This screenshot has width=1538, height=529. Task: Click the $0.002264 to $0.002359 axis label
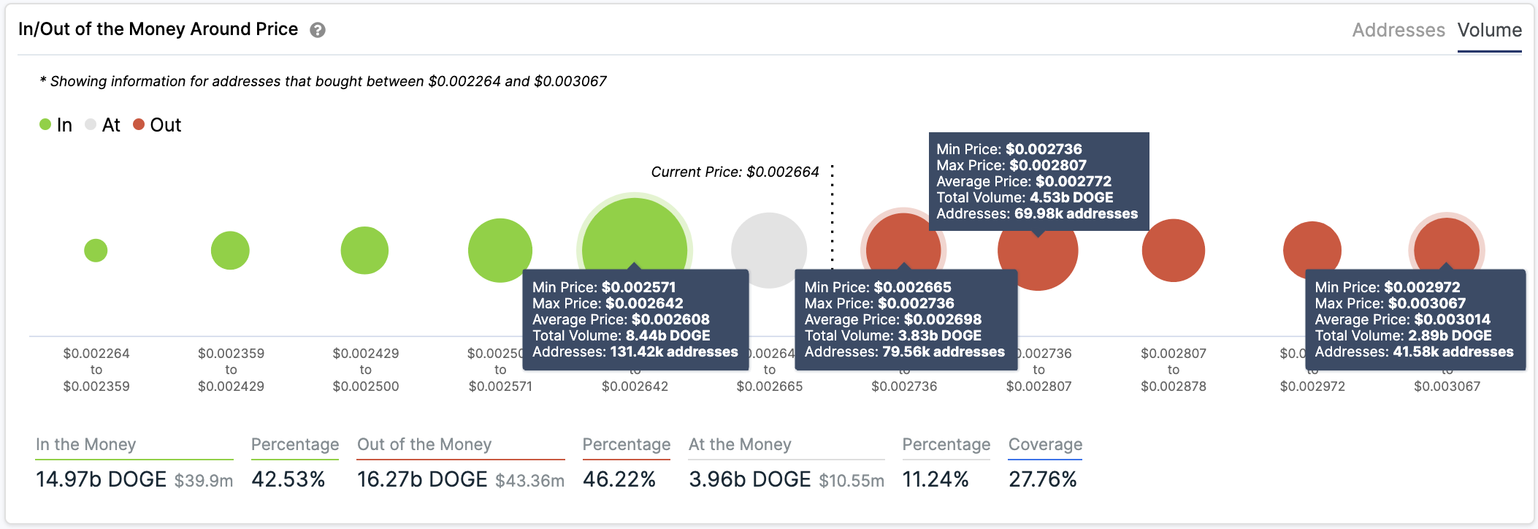[x=96, y=370]
